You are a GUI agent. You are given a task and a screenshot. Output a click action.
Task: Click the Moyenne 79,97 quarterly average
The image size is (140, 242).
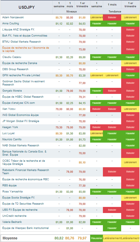[x=82, y=238]
